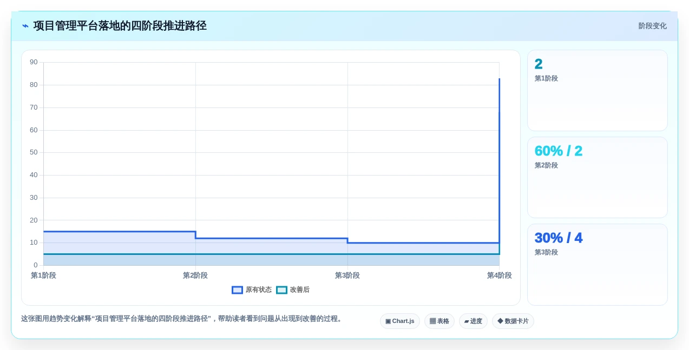689x350 pixels.
Task: Click the 20 y-axis tick label
Action: pos(34,220)
